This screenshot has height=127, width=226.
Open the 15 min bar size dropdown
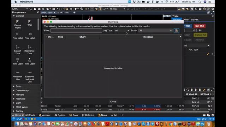118,9
